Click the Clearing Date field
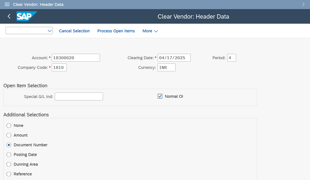This screenshot has height=180, width=310. pyautogui.click(x=174, y=57)
